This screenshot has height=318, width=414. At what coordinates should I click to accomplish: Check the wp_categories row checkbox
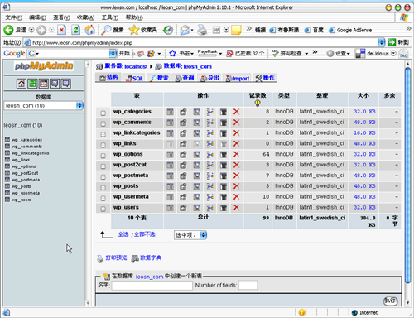(103, 113)
